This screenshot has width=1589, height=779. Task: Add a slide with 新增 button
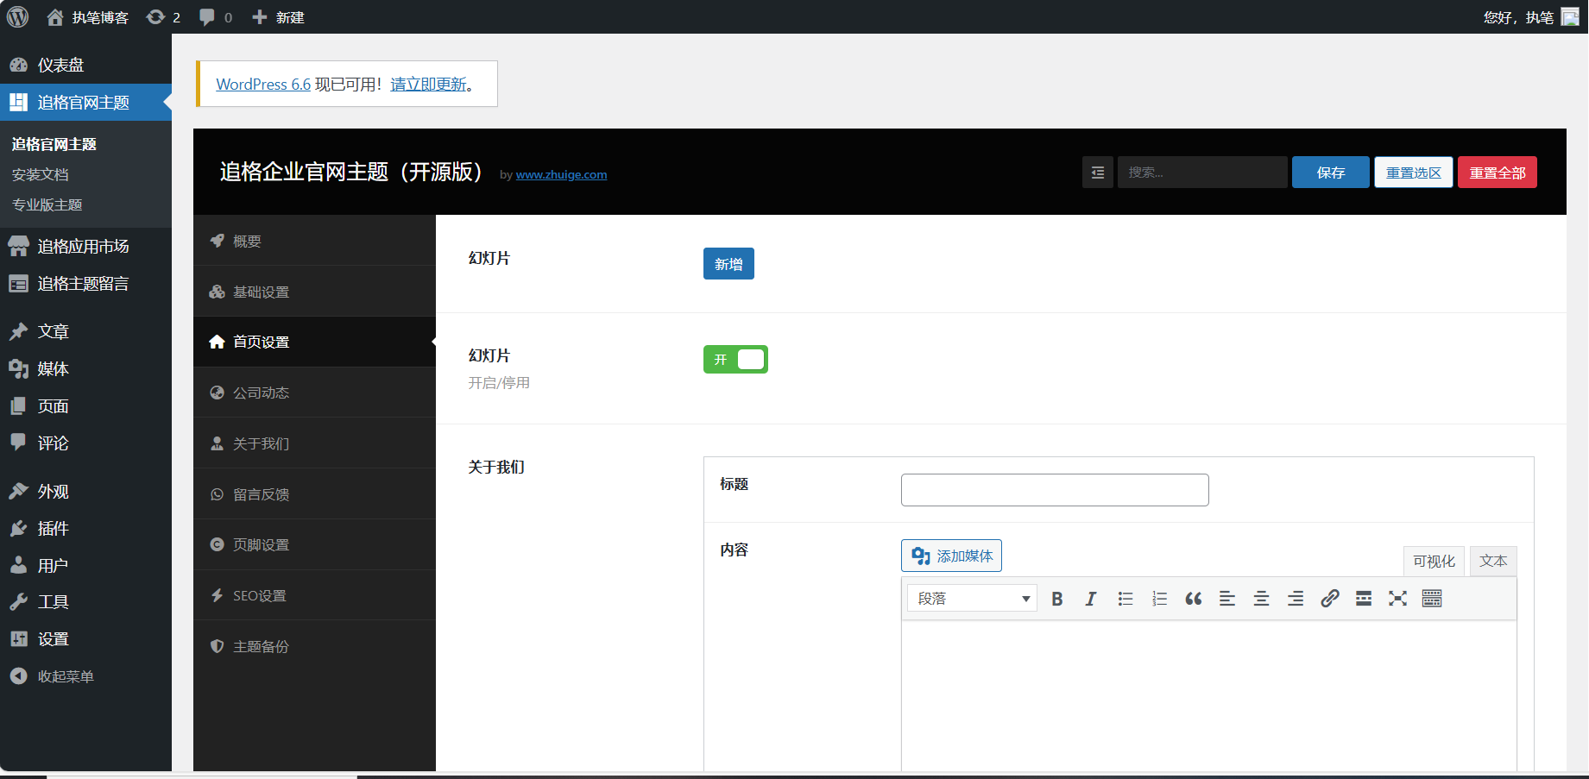tap(728, 264)
